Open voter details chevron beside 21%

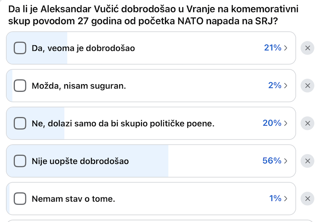(285, 48)
